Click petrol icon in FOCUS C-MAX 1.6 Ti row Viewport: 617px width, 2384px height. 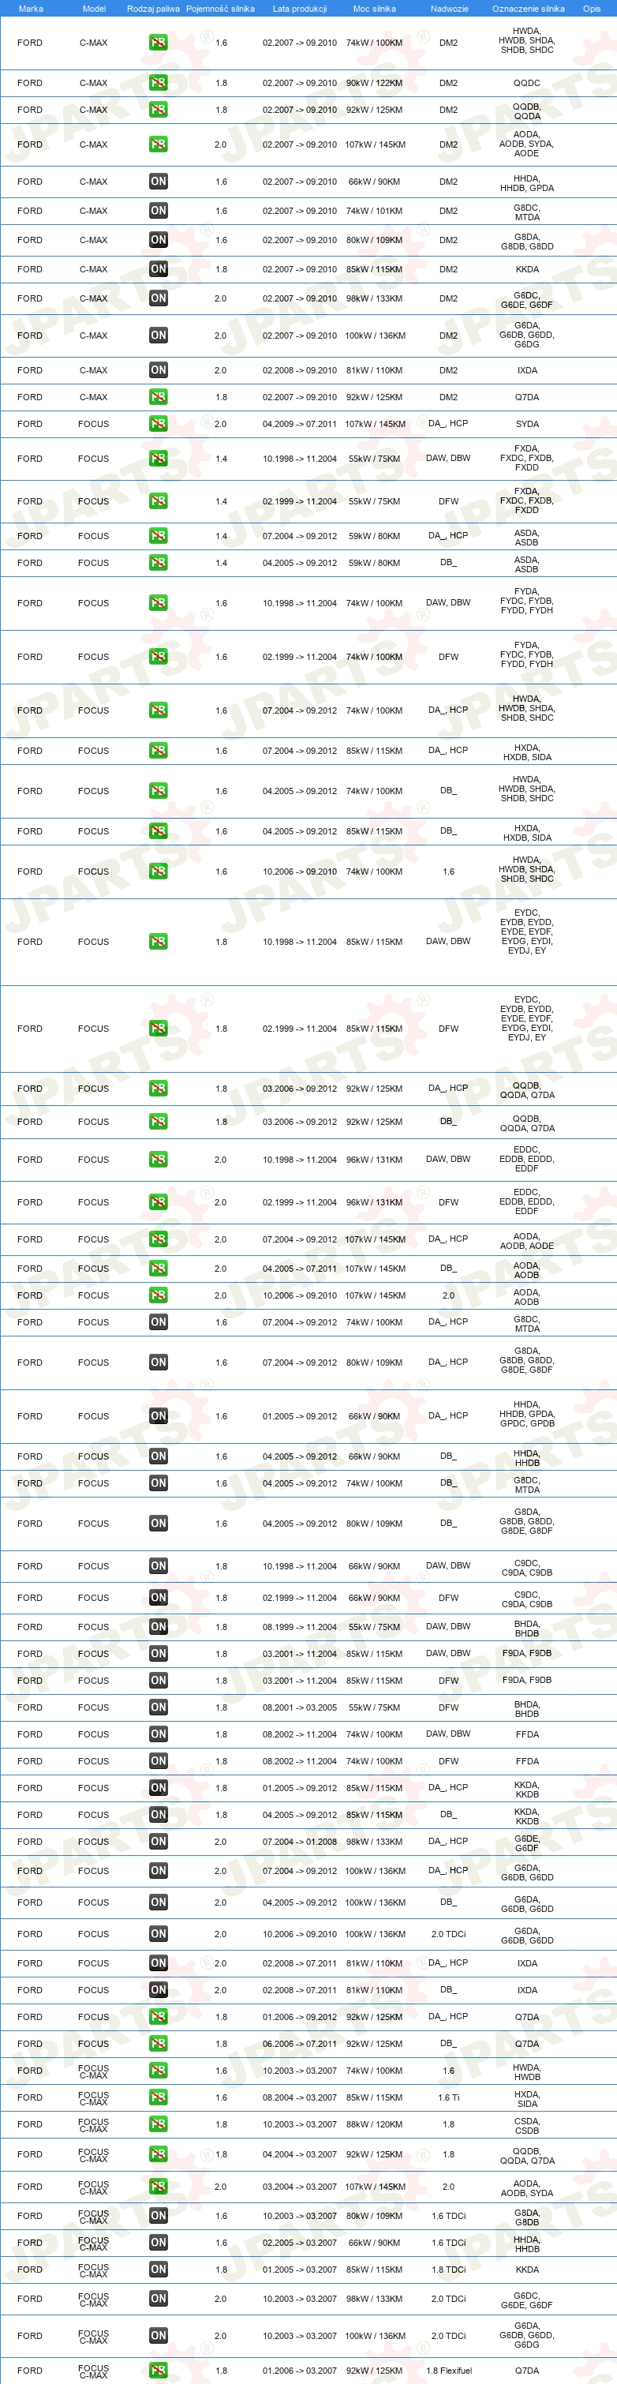(158, 2097)
